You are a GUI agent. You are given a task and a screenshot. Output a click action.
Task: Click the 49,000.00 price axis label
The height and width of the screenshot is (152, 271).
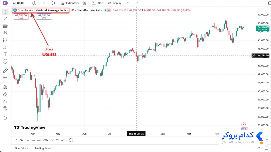263,15
